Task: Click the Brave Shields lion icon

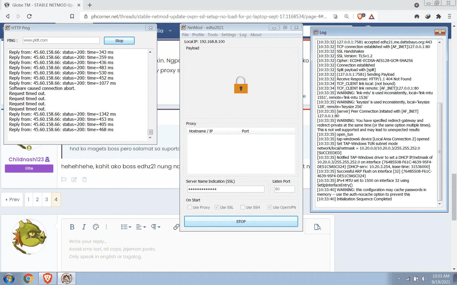Action: (x=360, y=16)
